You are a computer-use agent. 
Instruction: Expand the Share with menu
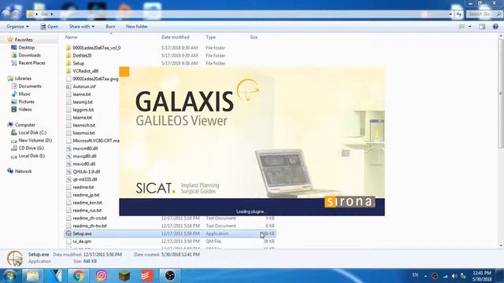[82, 27]
